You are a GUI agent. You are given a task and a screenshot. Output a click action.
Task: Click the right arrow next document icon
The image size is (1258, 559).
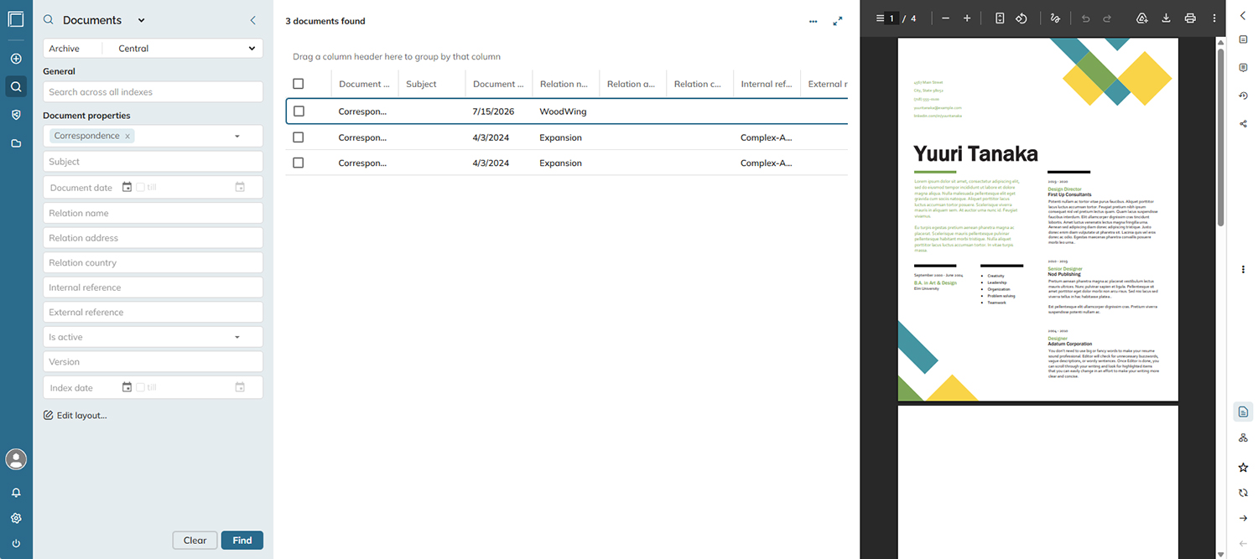point(1243,518)
